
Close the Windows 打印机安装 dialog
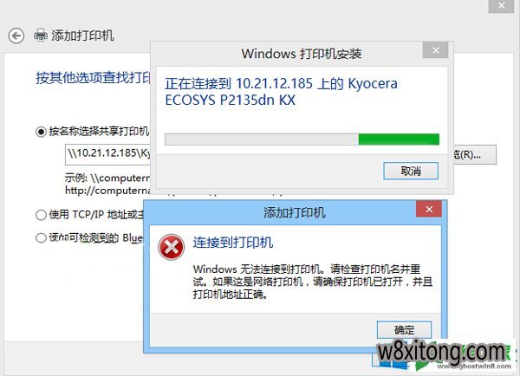pos(436,50)
